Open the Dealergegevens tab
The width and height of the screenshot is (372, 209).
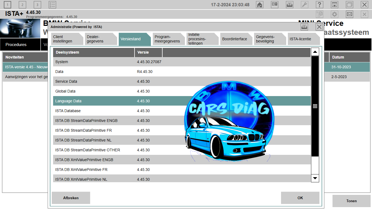[x=101, y=39]
